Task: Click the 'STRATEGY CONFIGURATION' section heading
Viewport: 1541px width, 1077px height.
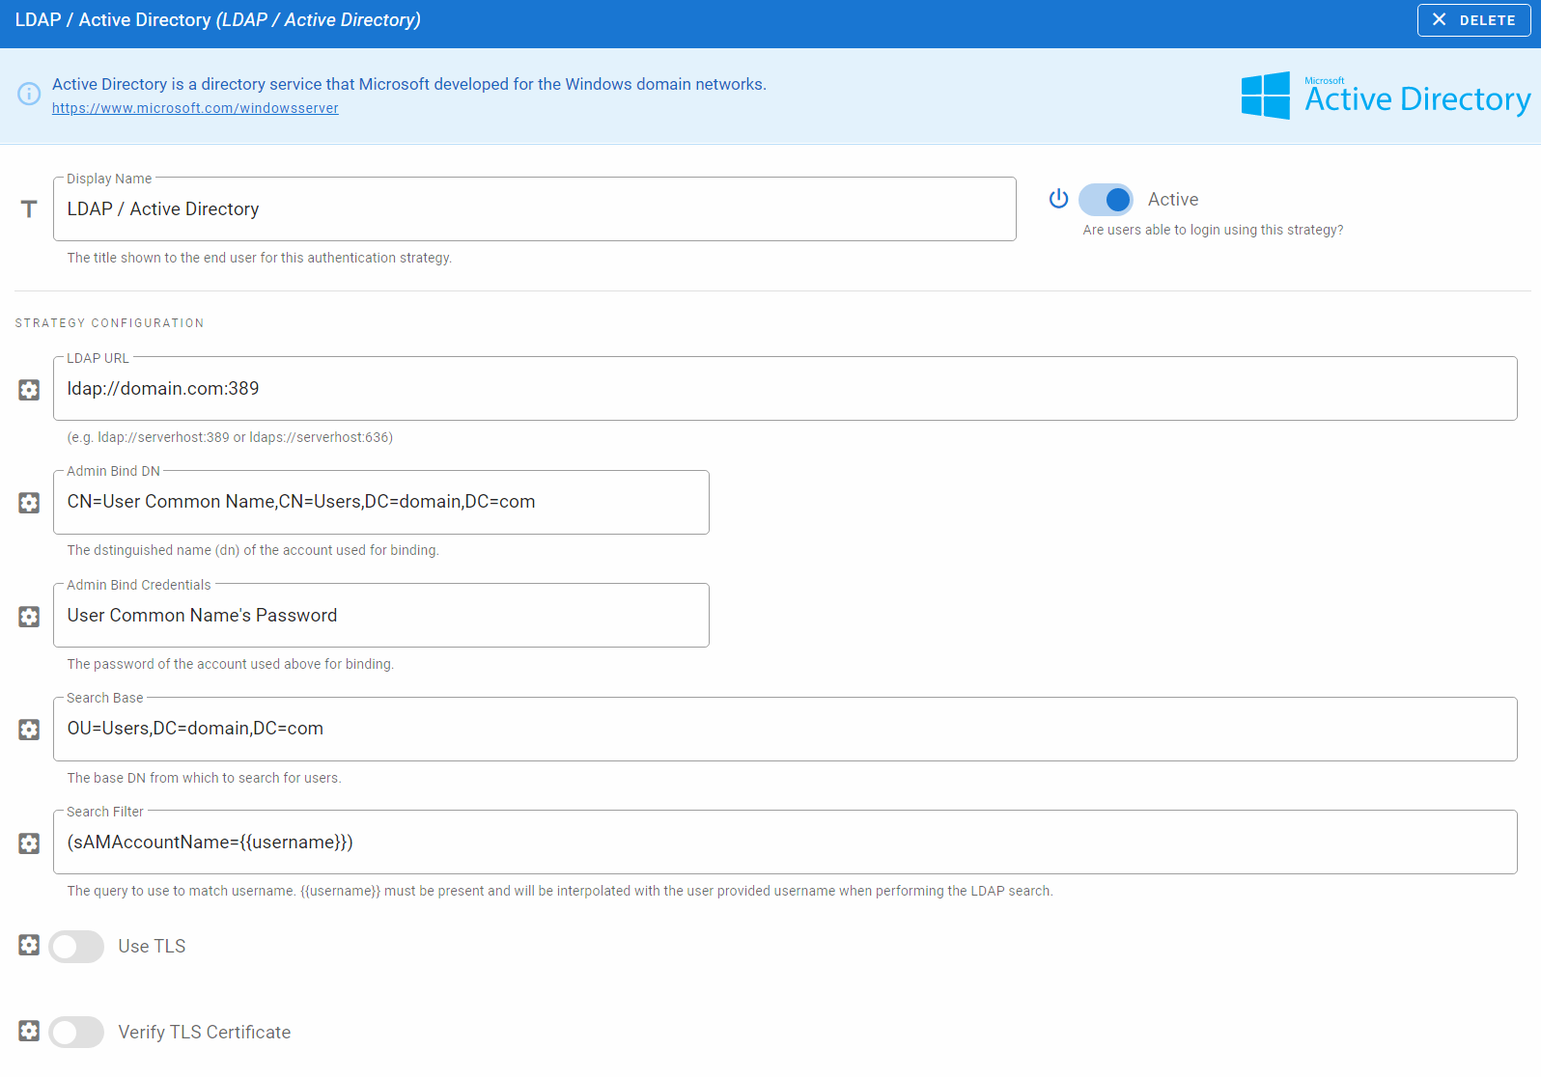Action: (x=109, y=323)
